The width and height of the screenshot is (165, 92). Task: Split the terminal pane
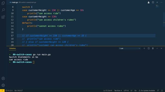click(x=148, y=48)
